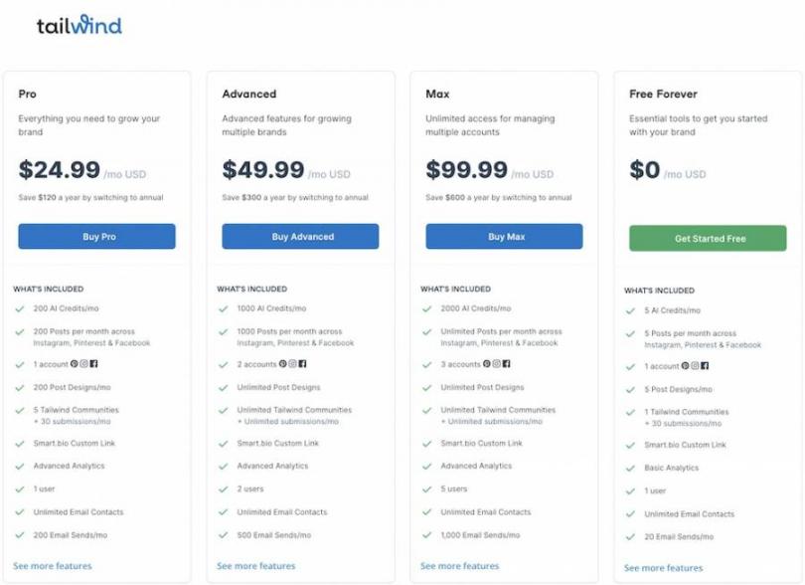Click the Instagram icon in the Advanced plan
Image resolution: width=805 pixels, height=585 pixels.
point(292,364)
